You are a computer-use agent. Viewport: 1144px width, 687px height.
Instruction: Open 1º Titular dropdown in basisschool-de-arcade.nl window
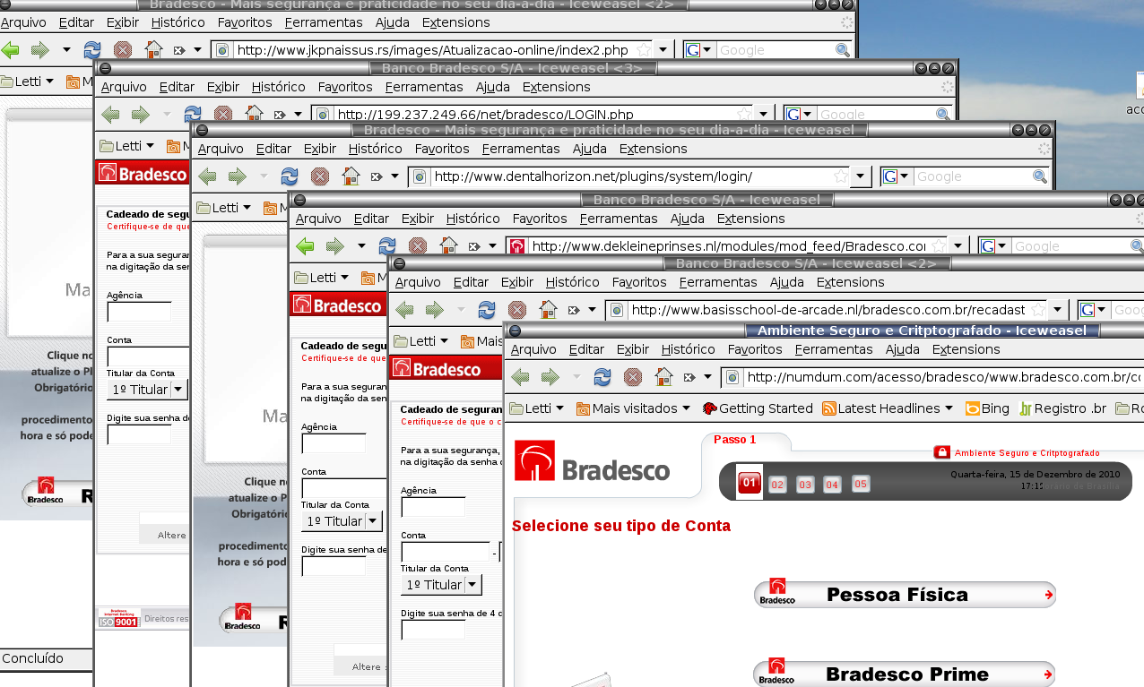pos(441,585)
